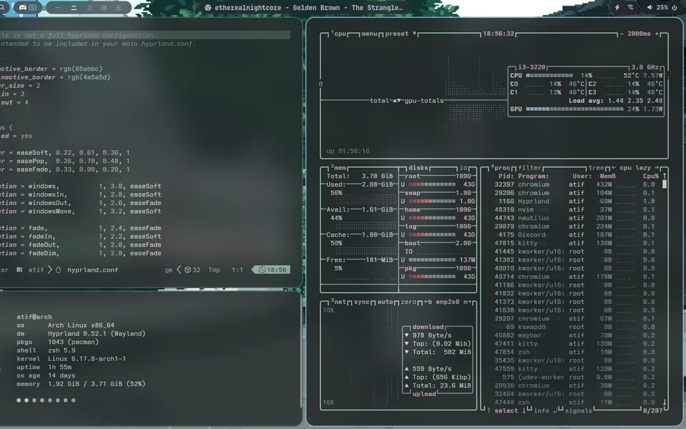Select previous sort column with left arrow before cpu
The width and height of the screenshot is (686, 429).
(x=613, y=167)
